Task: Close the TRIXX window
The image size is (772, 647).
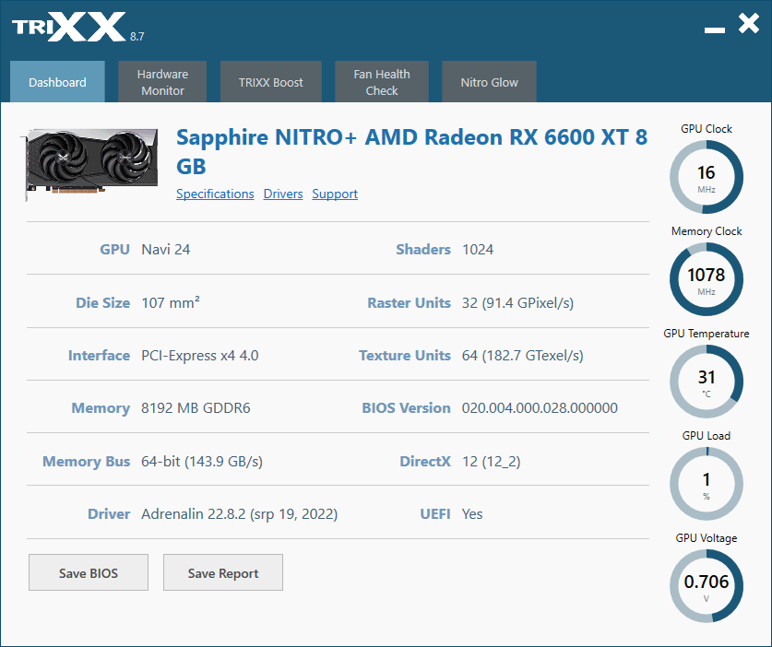Action: click(749, 24)
